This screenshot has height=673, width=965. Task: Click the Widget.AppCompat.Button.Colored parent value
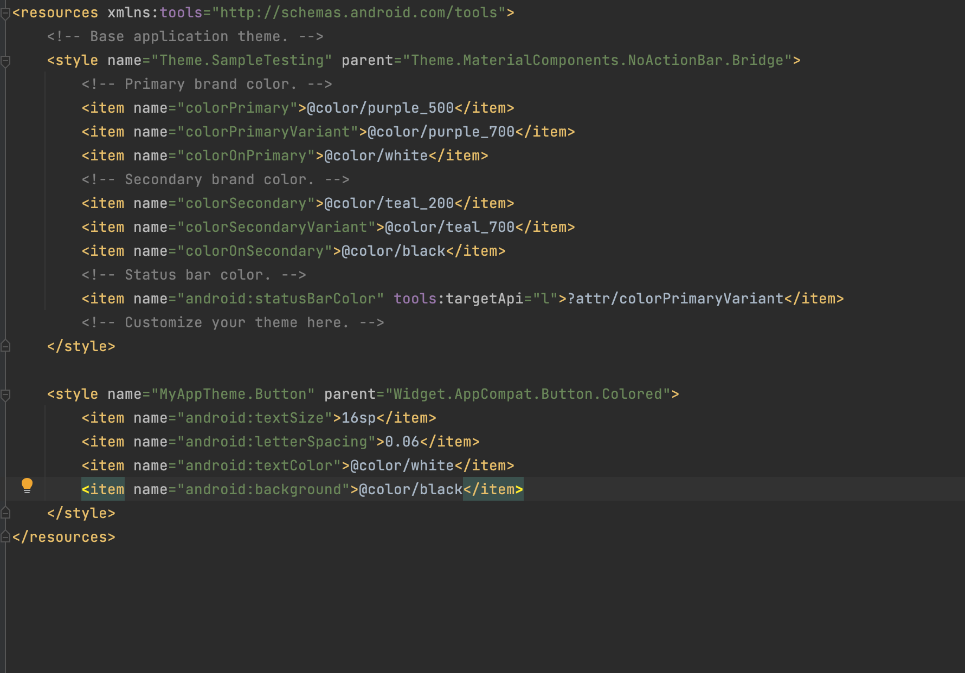(528, 394)
